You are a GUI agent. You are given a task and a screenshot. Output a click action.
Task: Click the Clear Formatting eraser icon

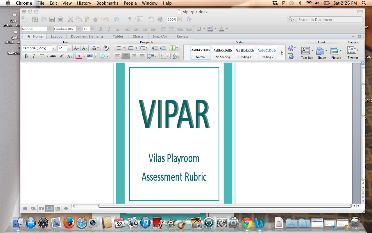coord(106,48)
